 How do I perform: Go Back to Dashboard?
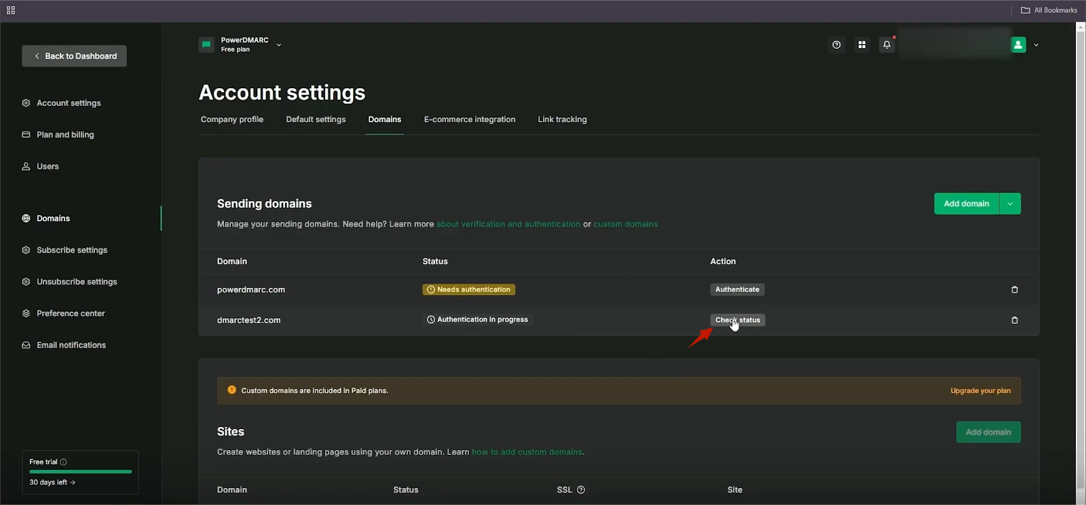75,56
